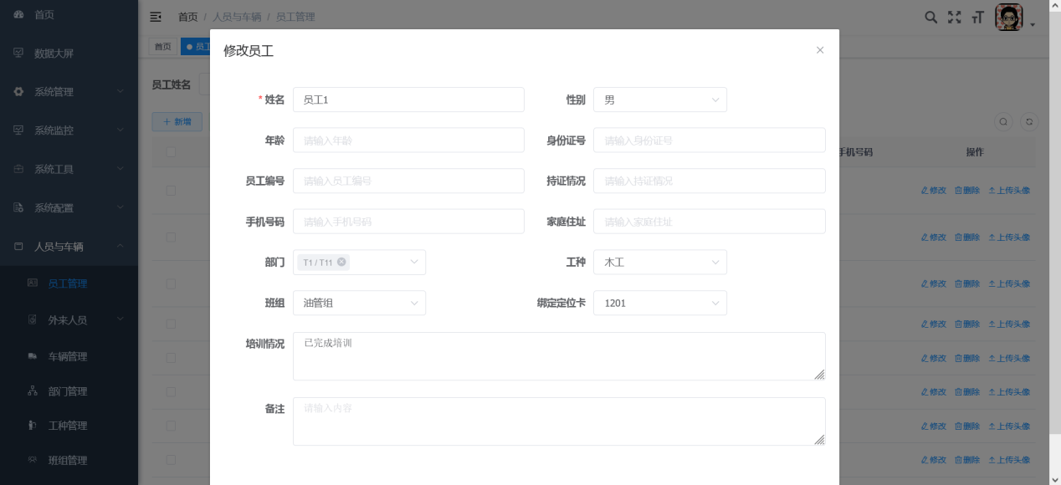The image size is (1061, 485).
Task: Close the 修改员工 dialog
Action: 820,50
